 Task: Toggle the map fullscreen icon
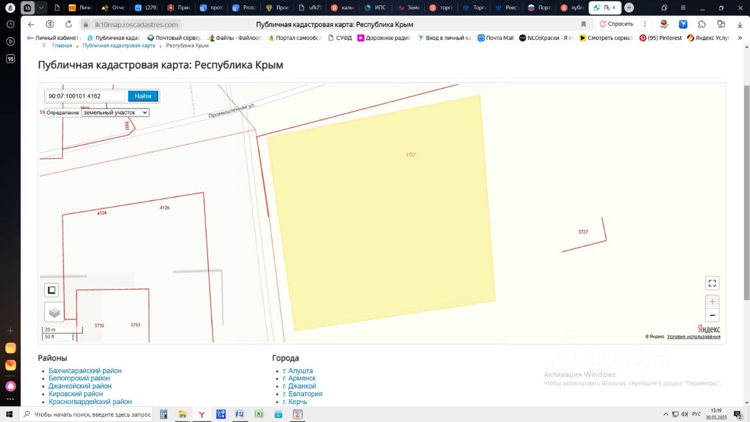point(712,283)
